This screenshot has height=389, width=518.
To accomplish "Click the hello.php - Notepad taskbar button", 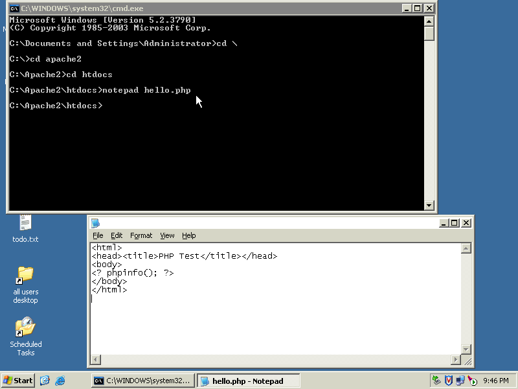I will [x=249, y=381].
